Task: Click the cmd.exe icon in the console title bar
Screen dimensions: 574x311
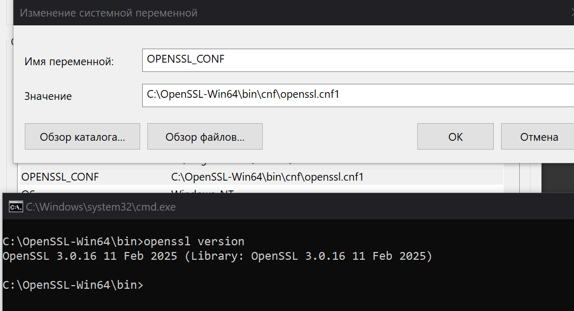Action: tap(16, 207)
